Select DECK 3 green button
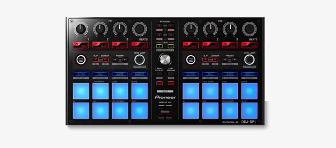The height and width of the screenshot is (148, 336). click(159, 46)
